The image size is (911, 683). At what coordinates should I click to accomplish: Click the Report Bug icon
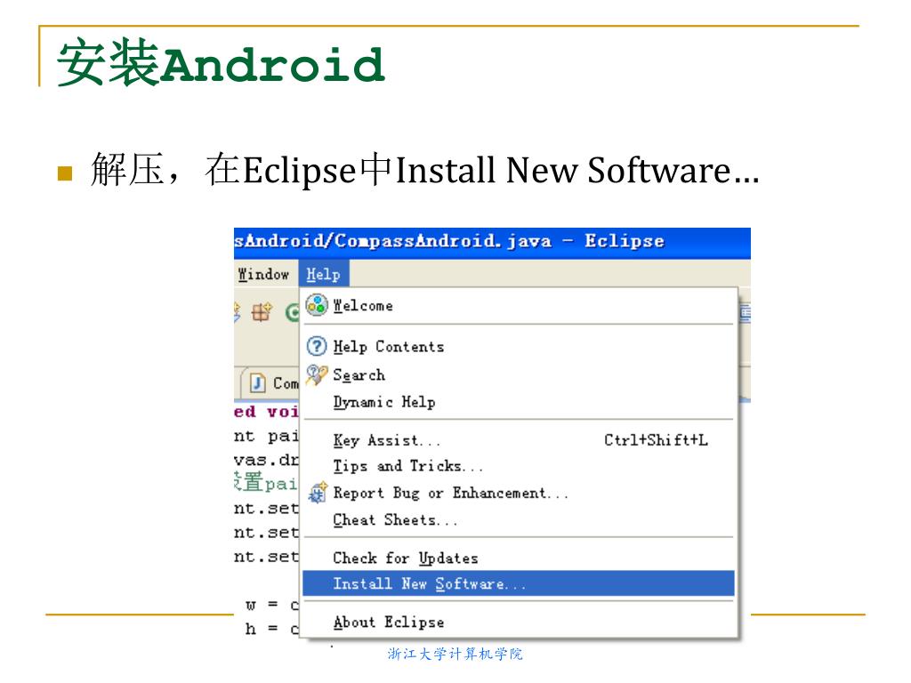point(318,493)
